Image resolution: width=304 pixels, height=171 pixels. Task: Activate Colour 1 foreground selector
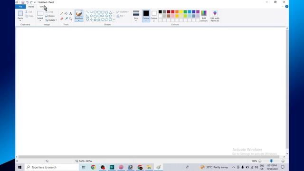pos(146,16)
